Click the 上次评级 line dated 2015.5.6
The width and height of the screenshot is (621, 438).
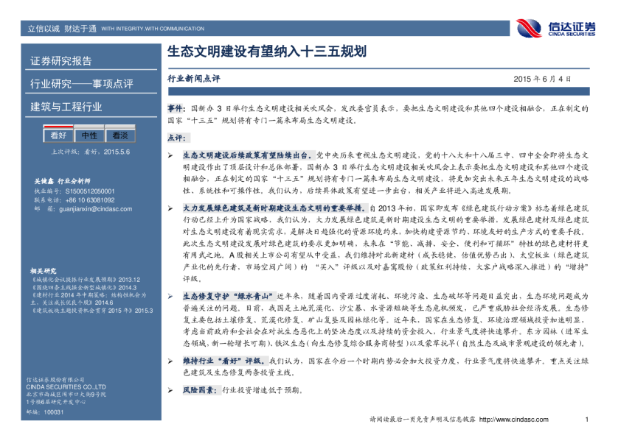pos(90,152)
